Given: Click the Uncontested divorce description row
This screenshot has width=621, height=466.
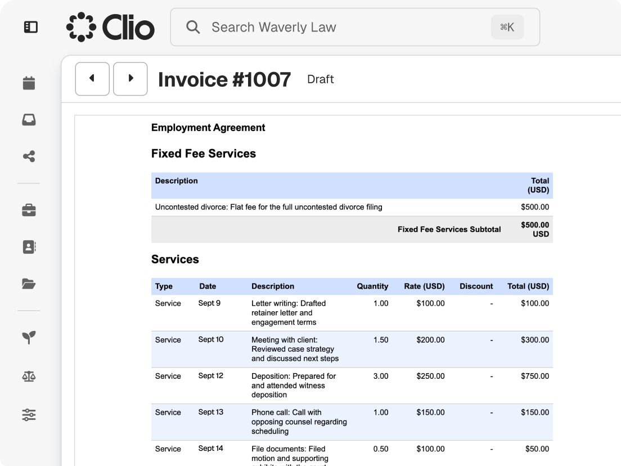Looking at the screenshot, I should 352,207.
